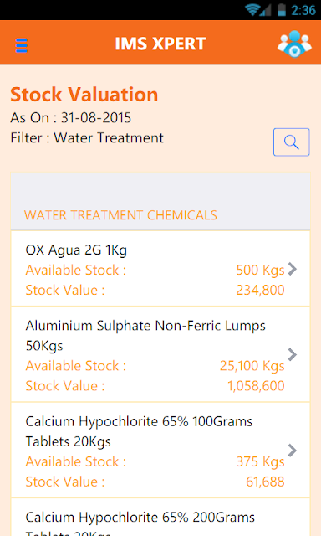Select the OX Agua 2G 1Kg item
The height and width of the screenshot is (536, 321).
(x=160, y=269)
